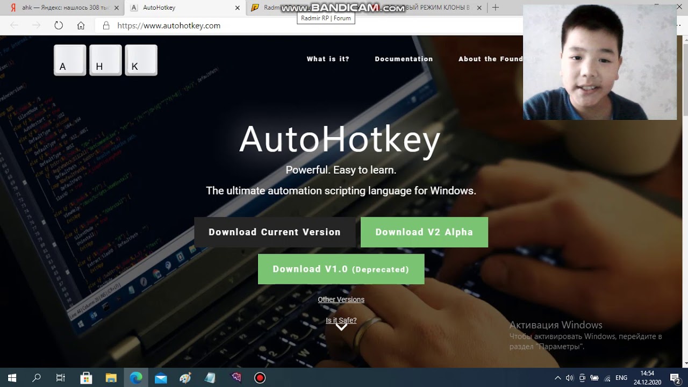688x387 pixels.
Task: Click the AutoHotkey page heading text
Action: (340, 140)
